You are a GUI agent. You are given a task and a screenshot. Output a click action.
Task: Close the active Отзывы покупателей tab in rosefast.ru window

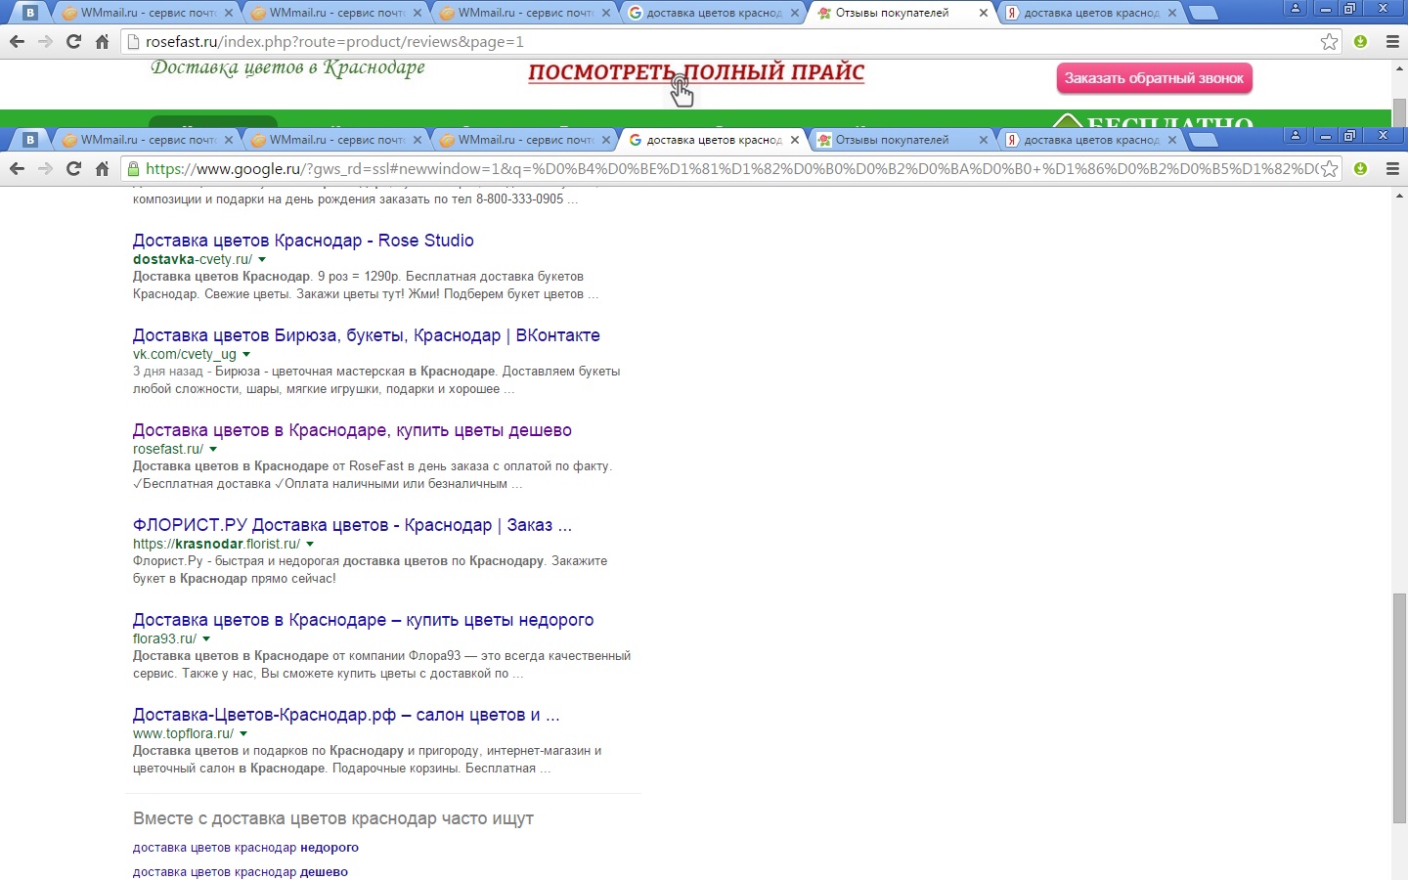click(984, 13)
